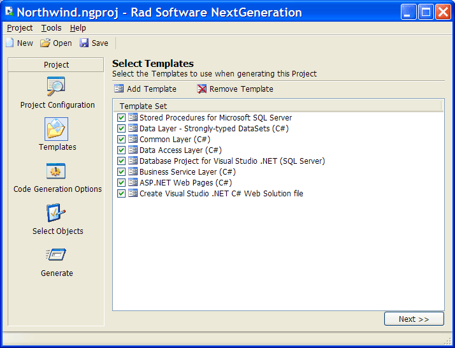The image size is (455, 348).
Task: Click the icon beside Create Visual Studio Solution file
Action: click(133, 193)
